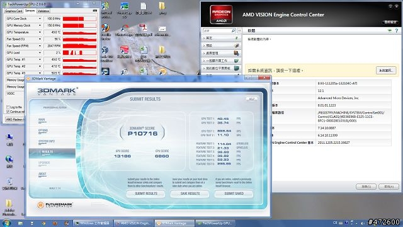The image size is (403, 227).
Task: Click the Save Results button
Action: click(190, 194)
